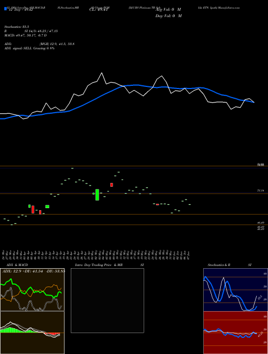Click the 'Intra Day Trading Price & MR' panel title

click(x=99, y=265)
